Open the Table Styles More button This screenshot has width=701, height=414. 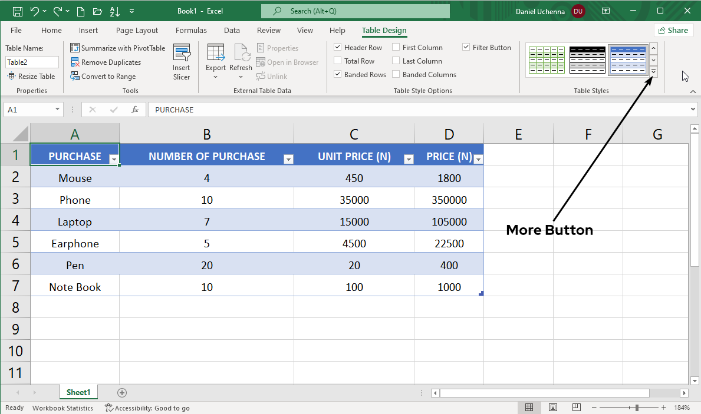pyautogui.click(x=653, y=71)
